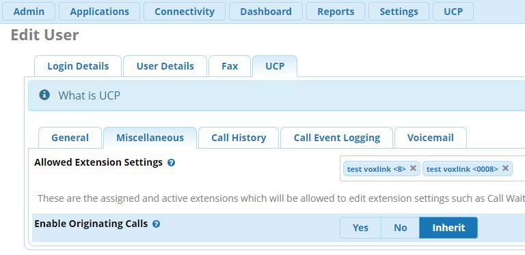
Task: Open the Voicemail sub-tab
Action: coord(431,138)
